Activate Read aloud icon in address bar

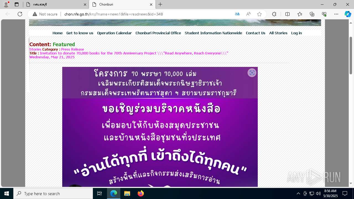[x=248, y=14]
